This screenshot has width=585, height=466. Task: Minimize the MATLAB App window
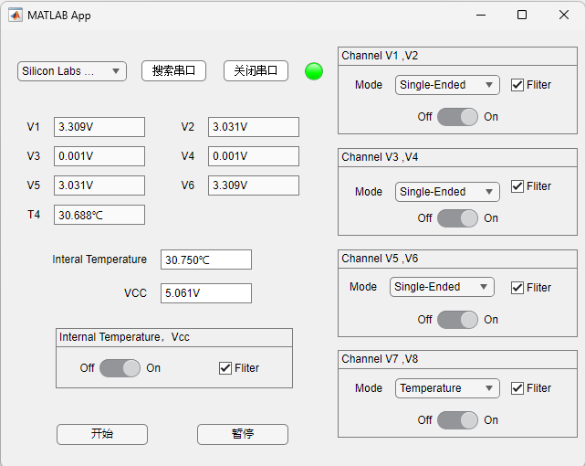coord(480,15)
